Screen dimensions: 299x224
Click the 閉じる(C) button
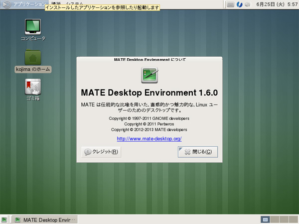click(198, 152)
